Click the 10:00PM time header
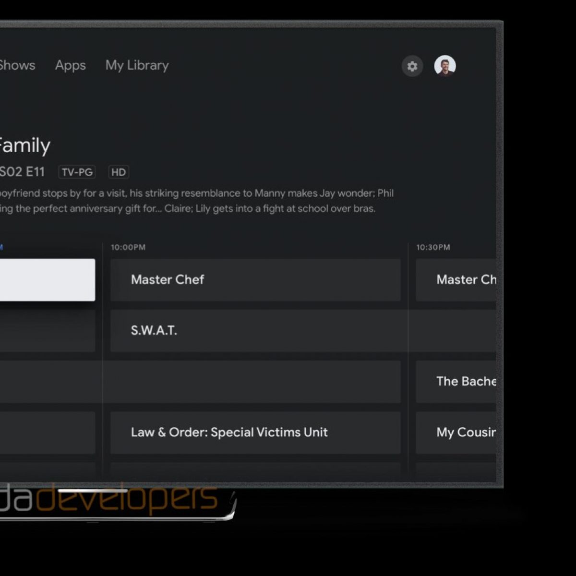This screenshot has width=576, height=576. click(x=128, y=247)
